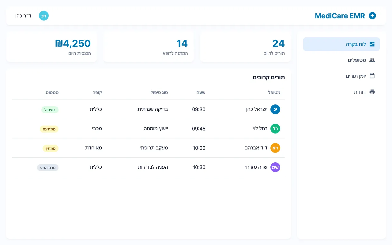Click the 10:00 appointment time

coord(199,148)
